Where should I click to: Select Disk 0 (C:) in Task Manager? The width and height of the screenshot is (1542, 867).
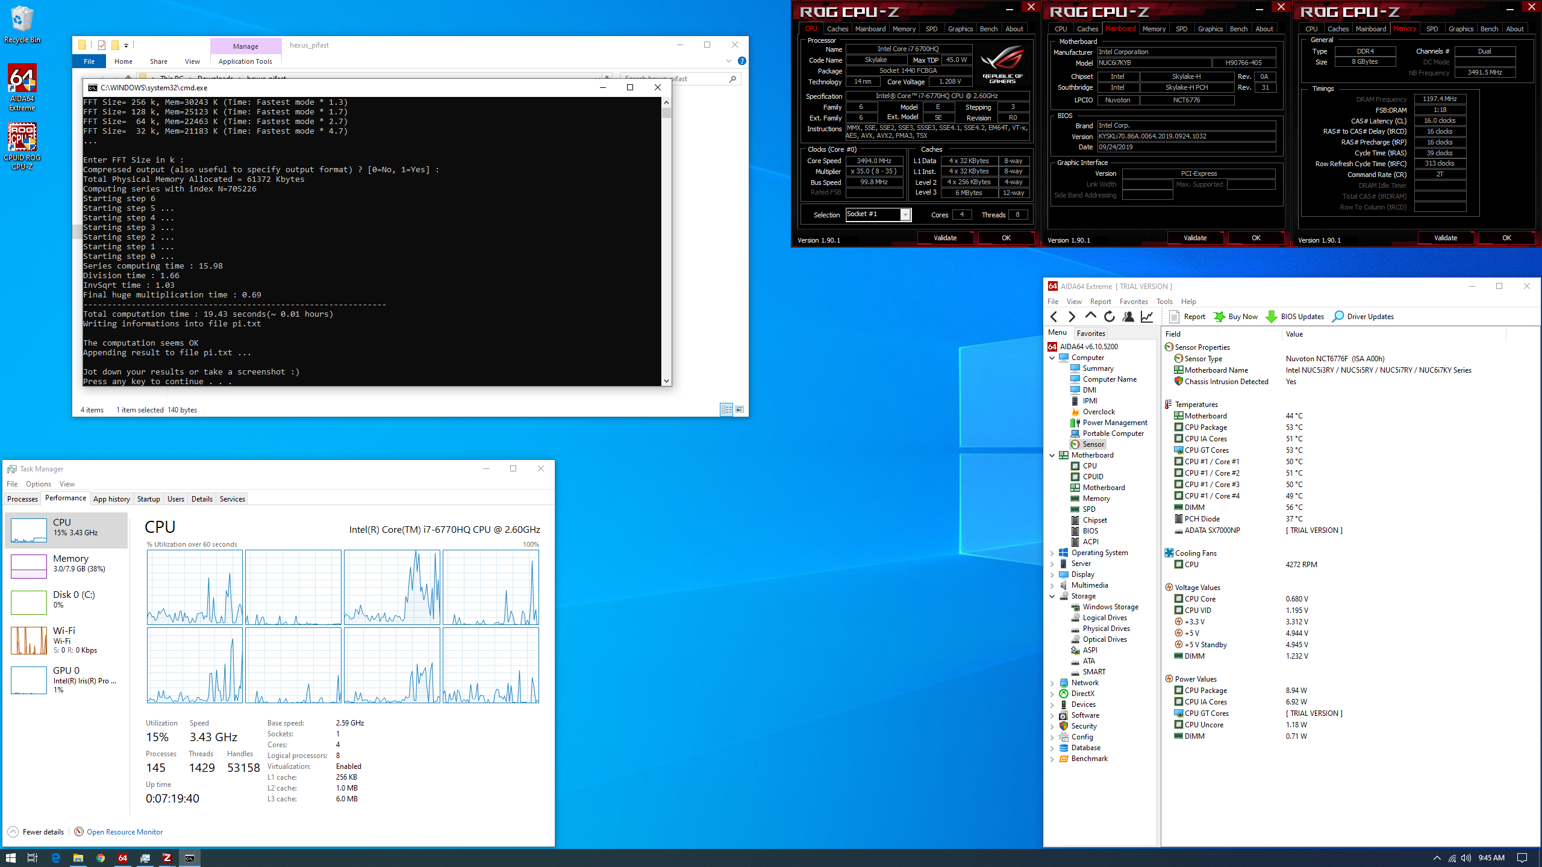(66, 602)
